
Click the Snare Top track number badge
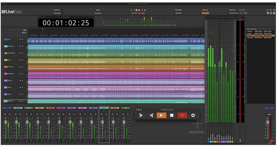[6, 46]
